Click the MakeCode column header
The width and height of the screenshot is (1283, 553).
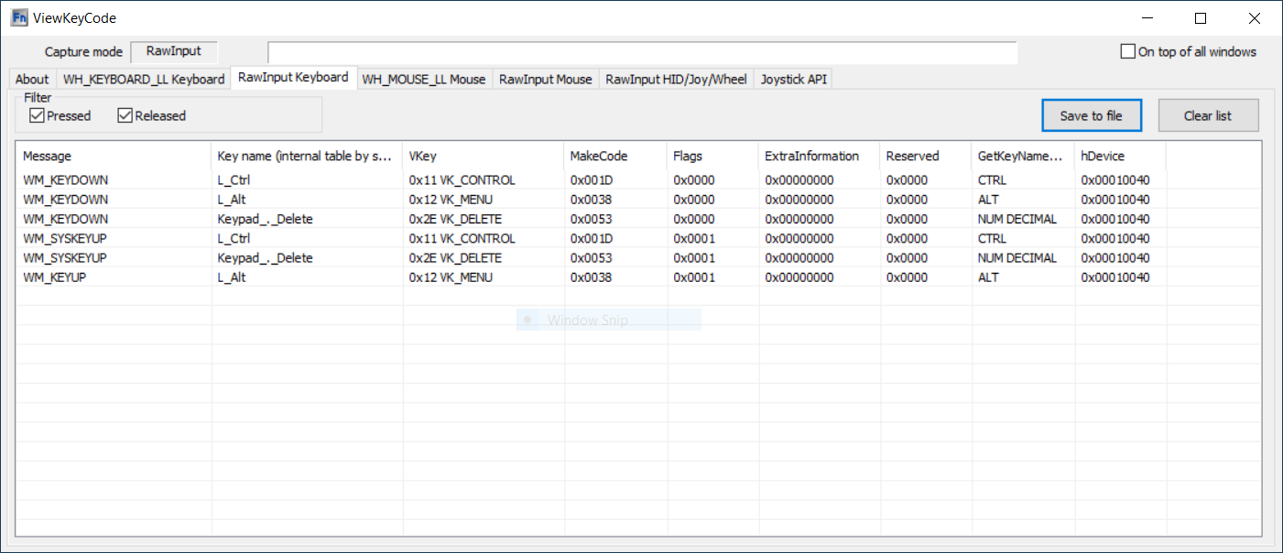[615, 157]
